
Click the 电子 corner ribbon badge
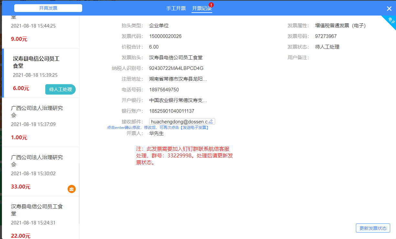(391, 21)
